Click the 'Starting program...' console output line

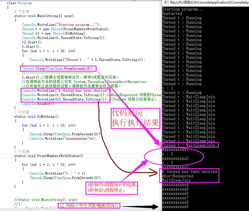182,9
